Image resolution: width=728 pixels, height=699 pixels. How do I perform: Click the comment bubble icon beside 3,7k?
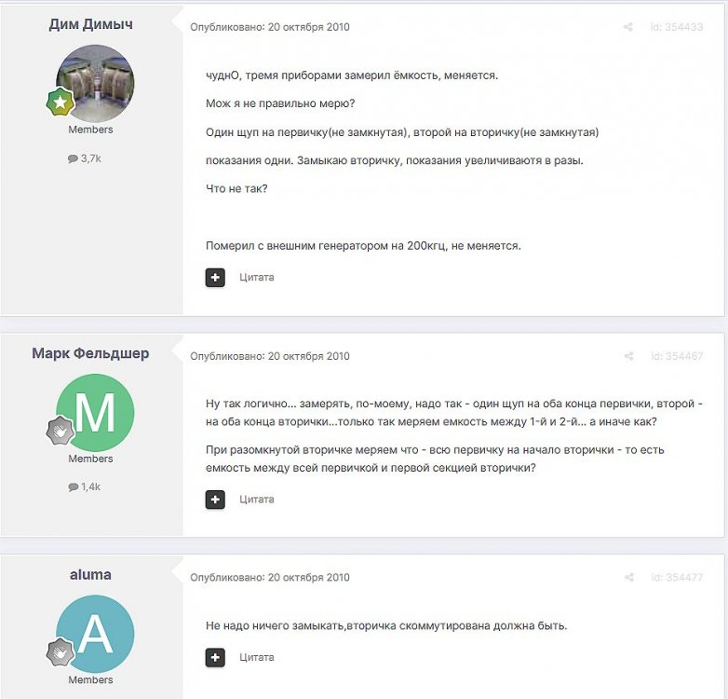coord(73,159)
